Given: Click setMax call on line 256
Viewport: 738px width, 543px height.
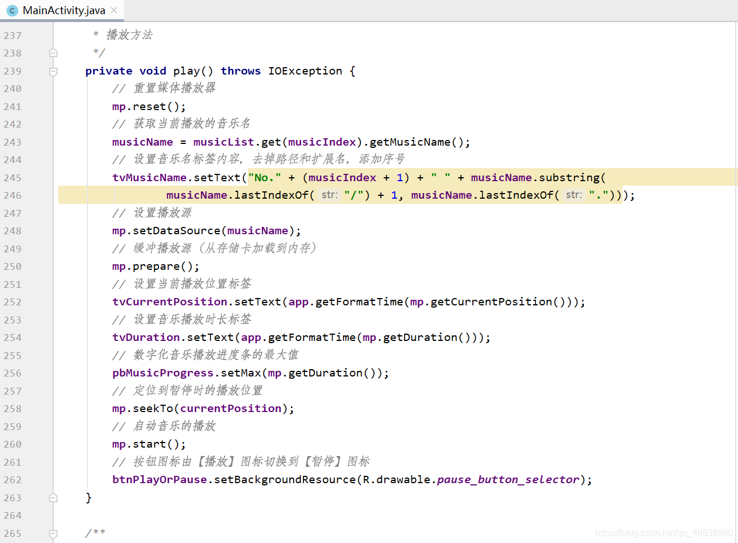Looking at the screenshot, I should 241,373.
